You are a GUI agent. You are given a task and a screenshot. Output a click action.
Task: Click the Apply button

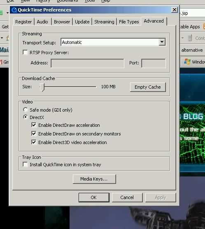[161, 197]
